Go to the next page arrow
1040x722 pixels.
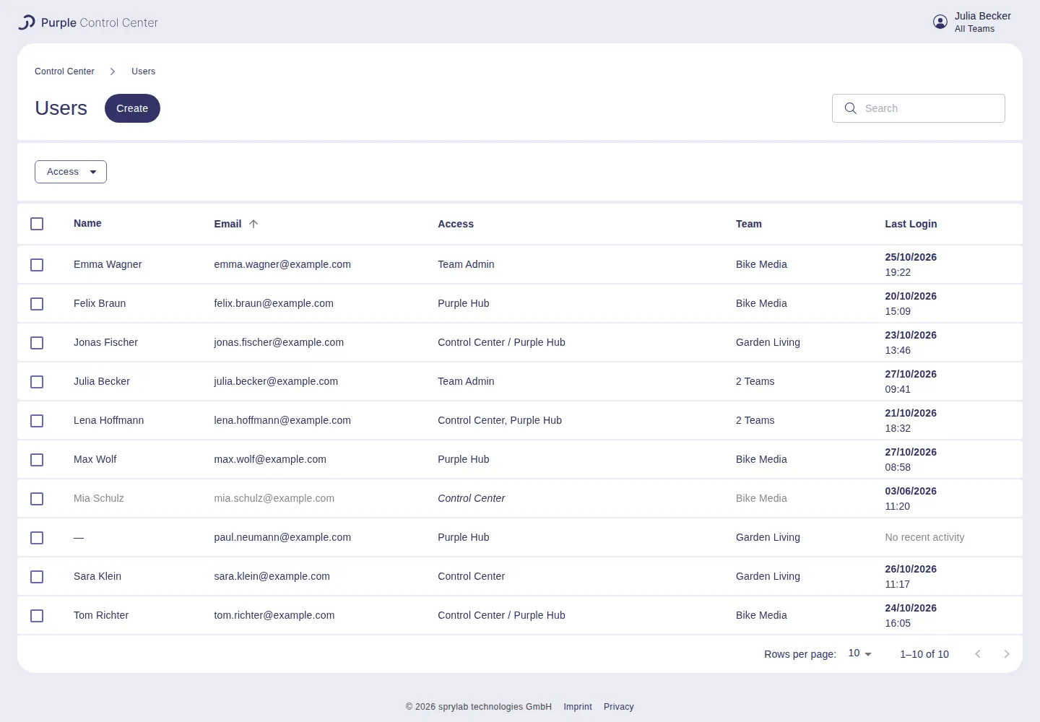(1007, 654)
